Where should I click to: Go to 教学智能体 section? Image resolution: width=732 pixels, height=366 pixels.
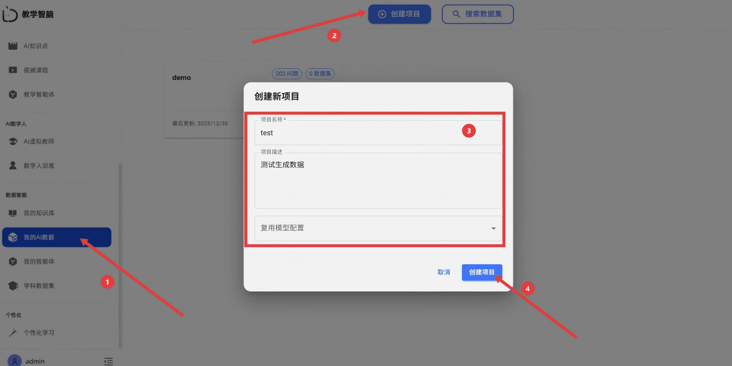[57, 94]
